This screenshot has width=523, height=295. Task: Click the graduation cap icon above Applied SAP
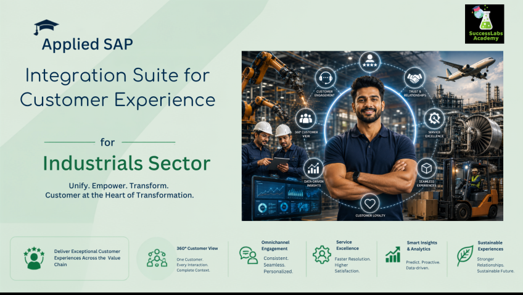(x=46, y=27)
